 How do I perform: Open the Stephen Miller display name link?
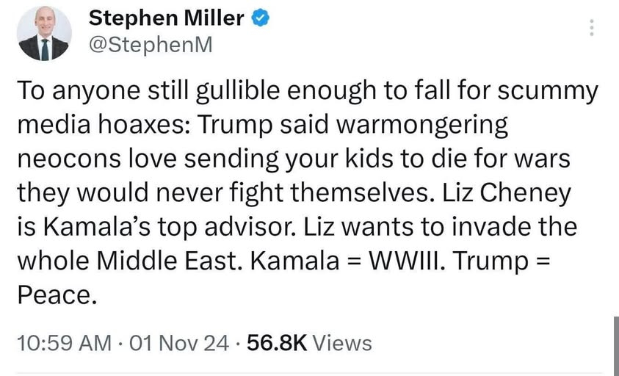pyautogui.click(x=166, y=18)
